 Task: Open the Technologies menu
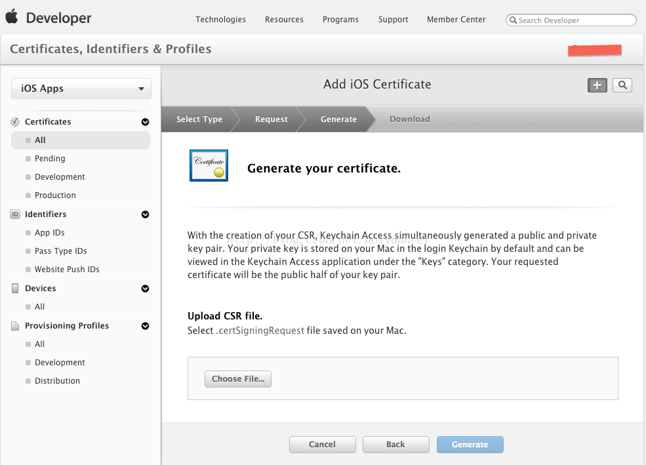[x=220, y=20]
